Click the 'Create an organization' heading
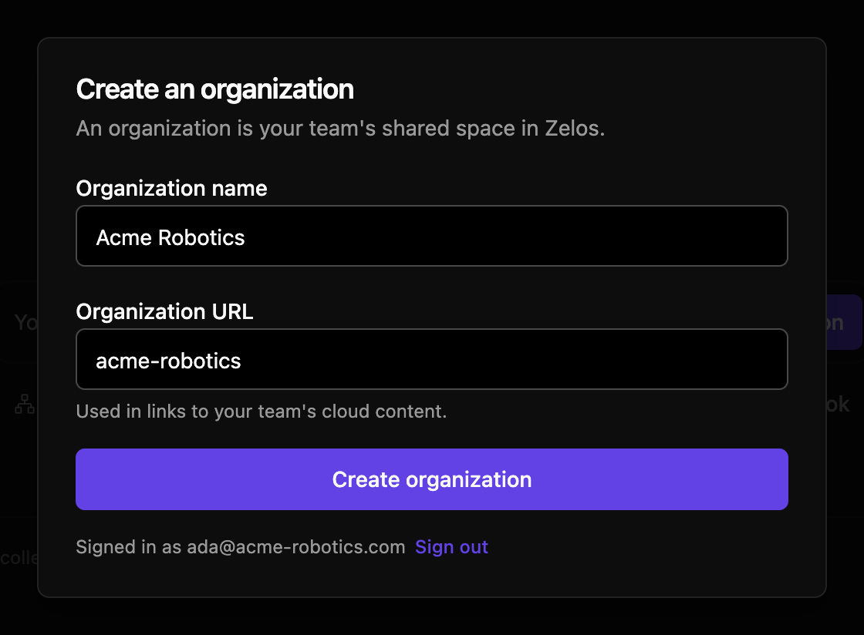This screenshot has height=635, width=864. click(x=215, y=89)
